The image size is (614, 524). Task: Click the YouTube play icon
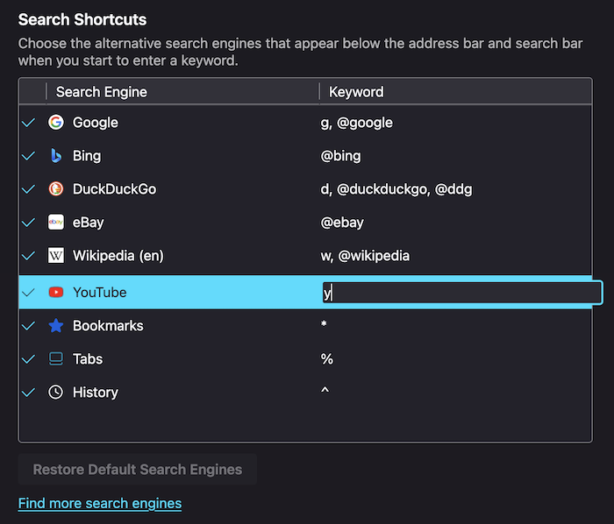(56, 292)
